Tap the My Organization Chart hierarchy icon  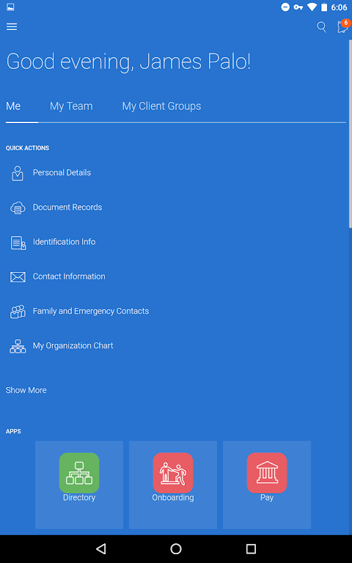point(18,346)
